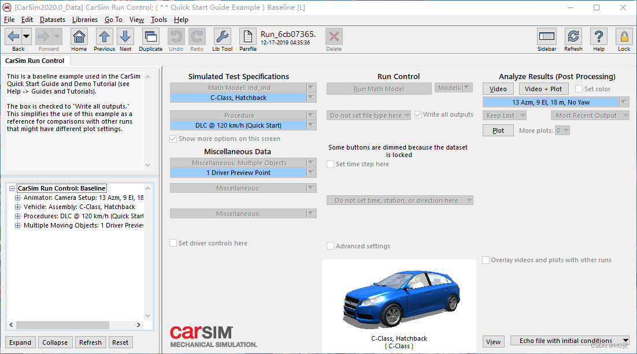The width and height of the screenshot is (637, 354).
Task: Enable Set color checkbox
Action: tap(579, 88)
